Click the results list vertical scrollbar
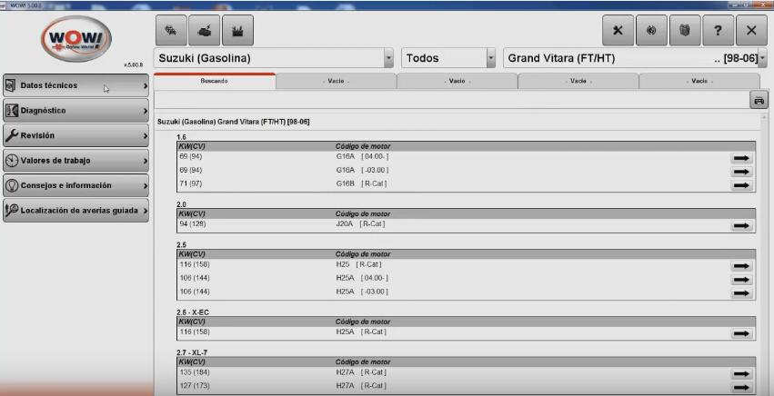 tap(764, 254)
